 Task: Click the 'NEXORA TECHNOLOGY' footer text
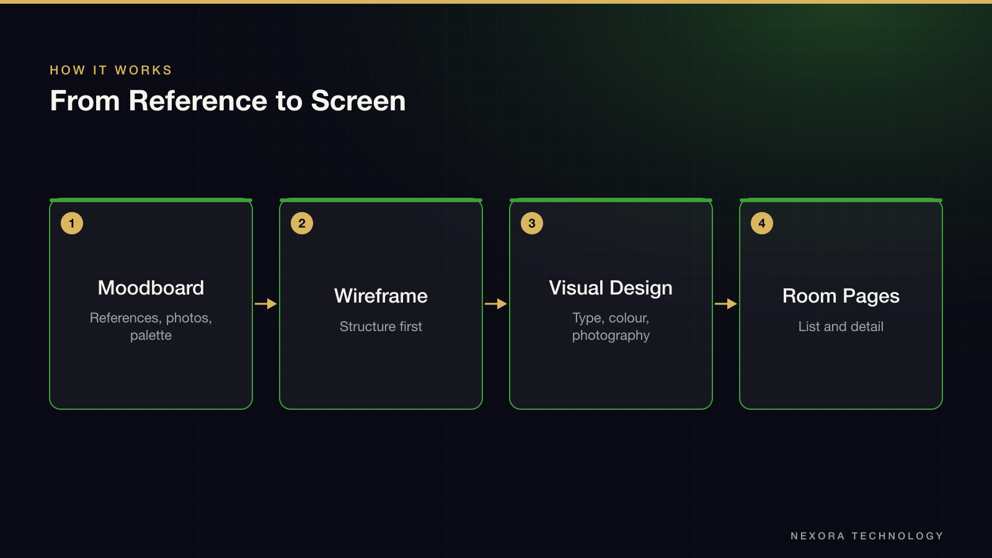tap(867, 536)
